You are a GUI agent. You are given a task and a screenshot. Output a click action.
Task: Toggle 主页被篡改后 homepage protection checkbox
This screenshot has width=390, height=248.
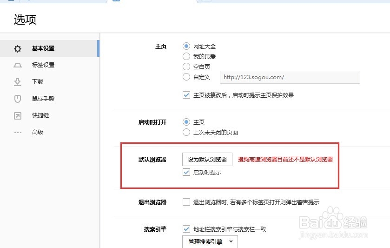point(186,95)
